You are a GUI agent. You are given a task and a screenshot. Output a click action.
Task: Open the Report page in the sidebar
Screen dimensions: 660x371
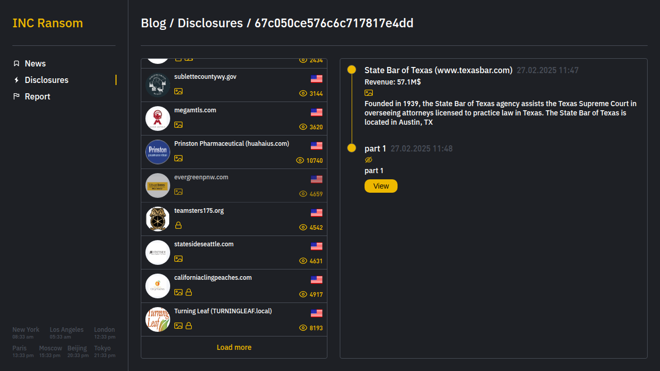(x=37, y=96)
